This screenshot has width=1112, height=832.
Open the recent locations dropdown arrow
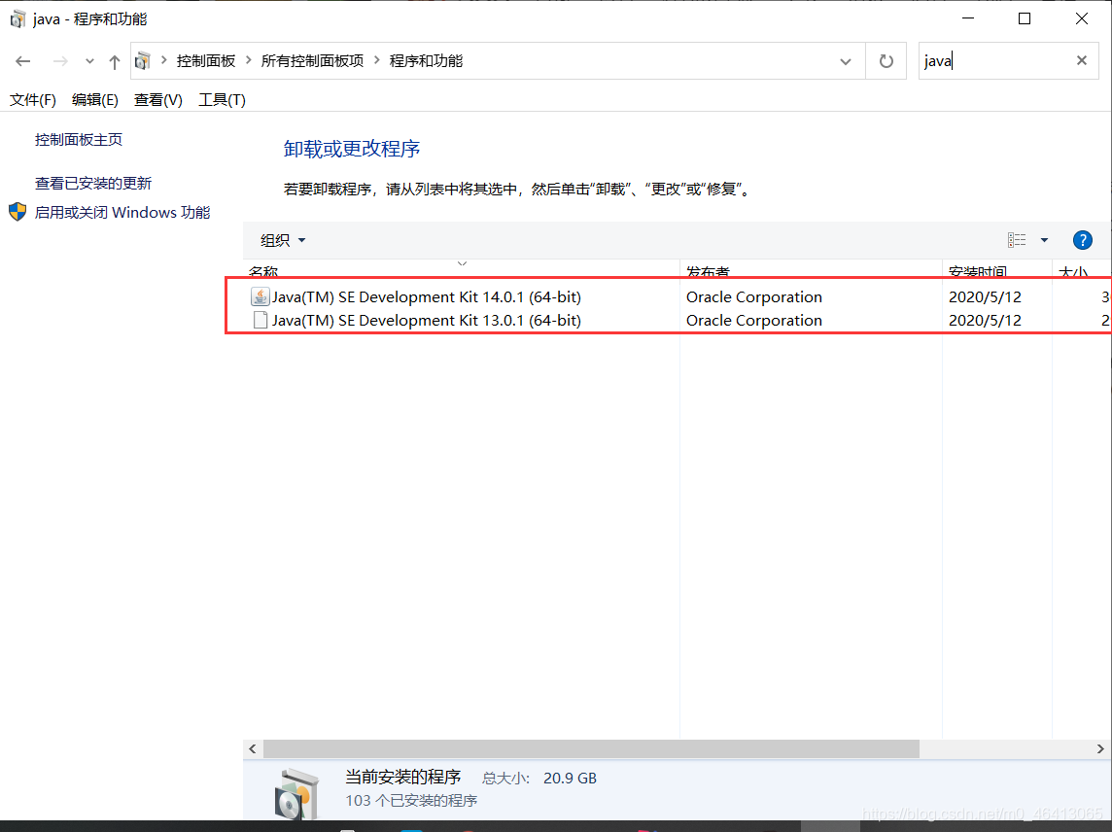89,61
